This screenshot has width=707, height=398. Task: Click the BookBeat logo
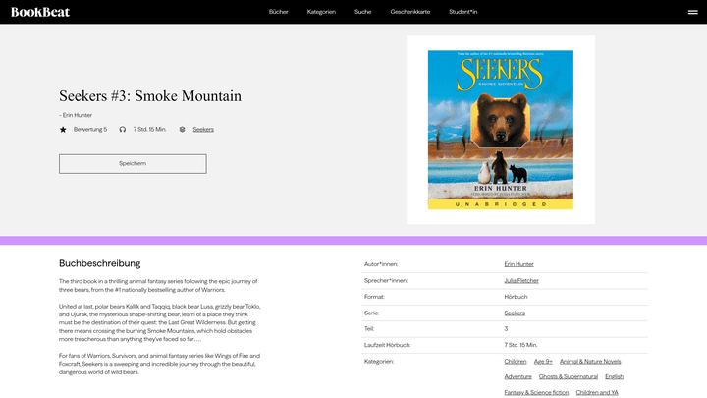click(40, 12)
